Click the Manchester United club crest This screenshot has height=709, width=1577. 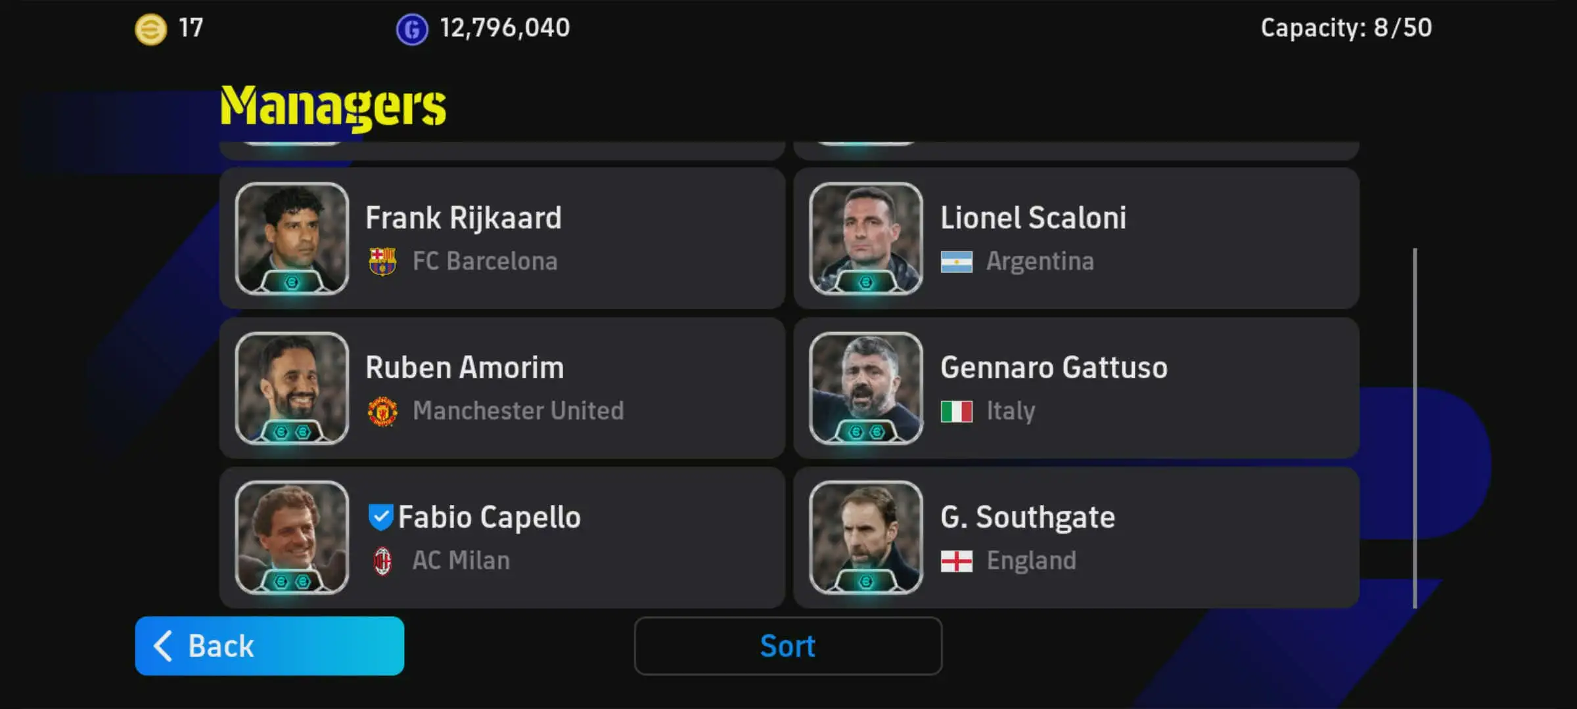(382, 412)
